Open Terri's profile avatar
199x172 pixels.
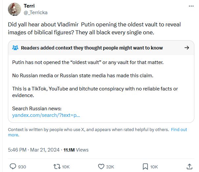coord(14,9)
